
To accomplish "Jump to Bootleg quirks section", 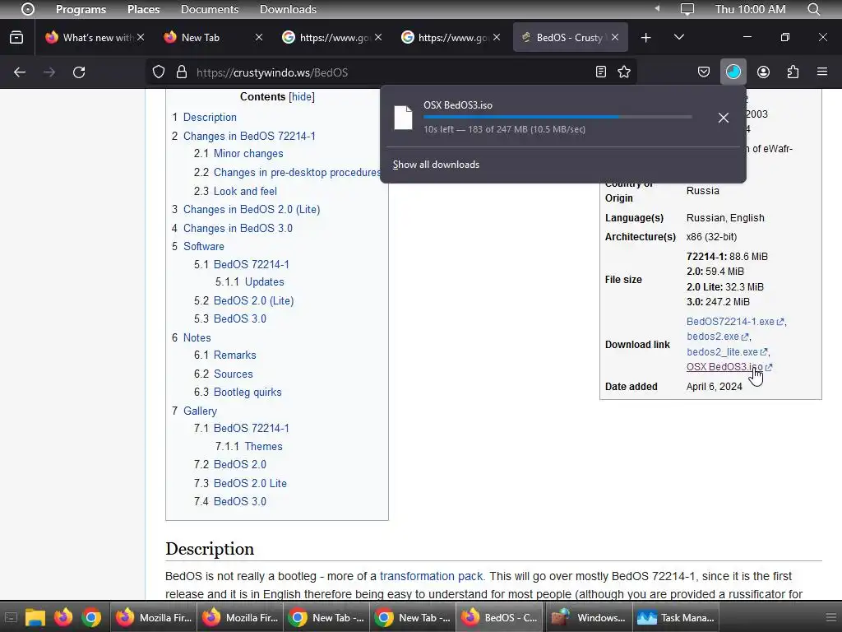I will (x=248, y=393).
